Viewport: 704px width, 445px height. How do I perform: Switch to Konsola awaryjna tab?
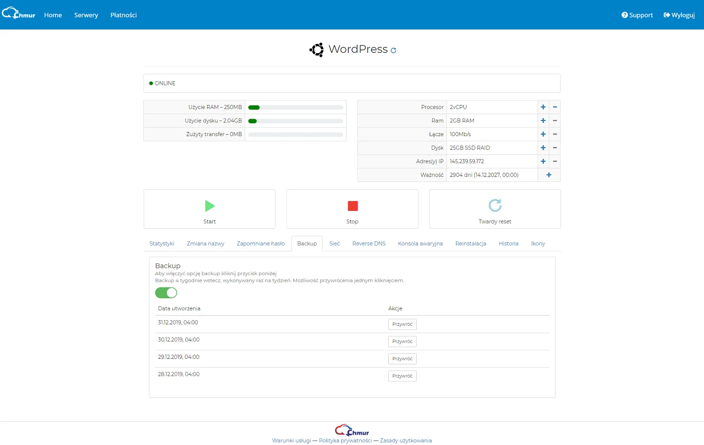(420, 244)
